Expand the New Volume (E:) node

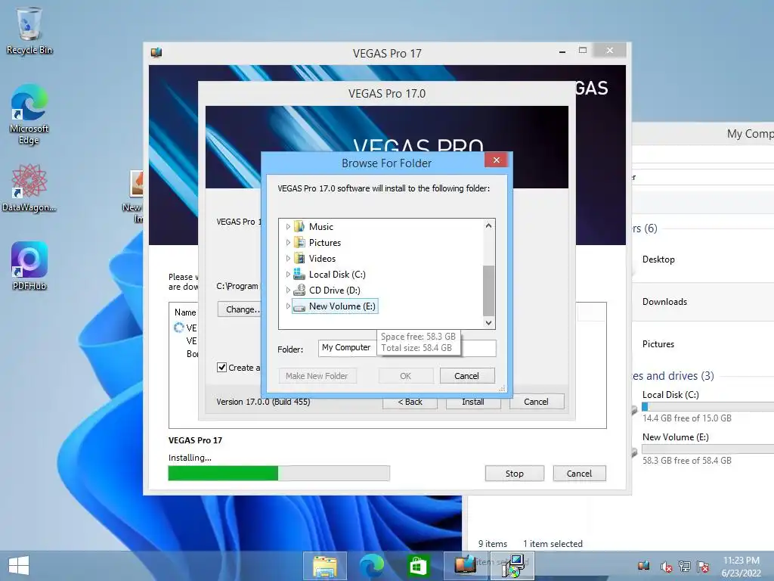(288, 306)
